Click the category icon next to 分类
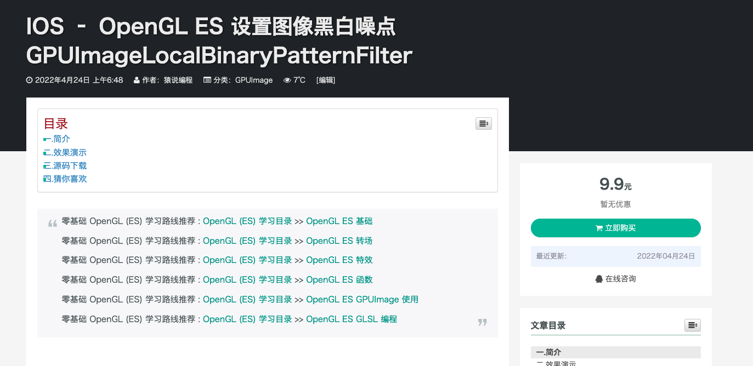The image size is (753, 366). tap(207, 79)
